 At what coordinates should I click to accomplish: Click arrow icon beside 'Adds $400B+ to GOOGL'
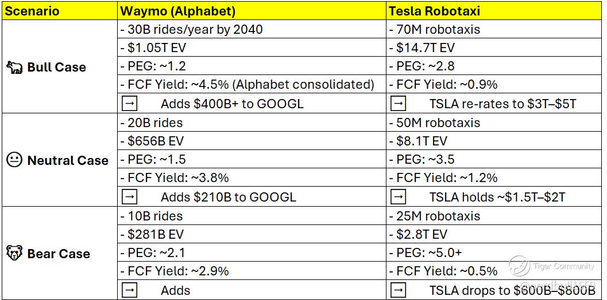pos(130,104)
